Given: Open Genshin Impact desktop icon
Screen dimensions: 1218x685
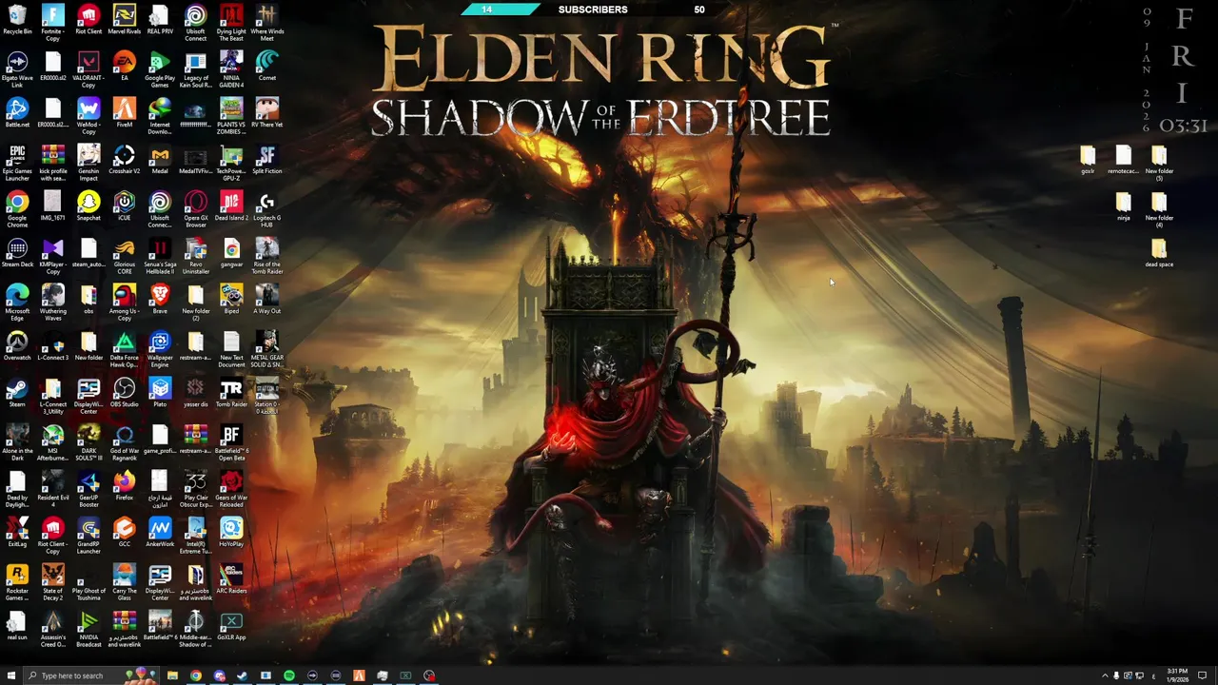Looking at the screenshot, I should [x=88, y=163].
